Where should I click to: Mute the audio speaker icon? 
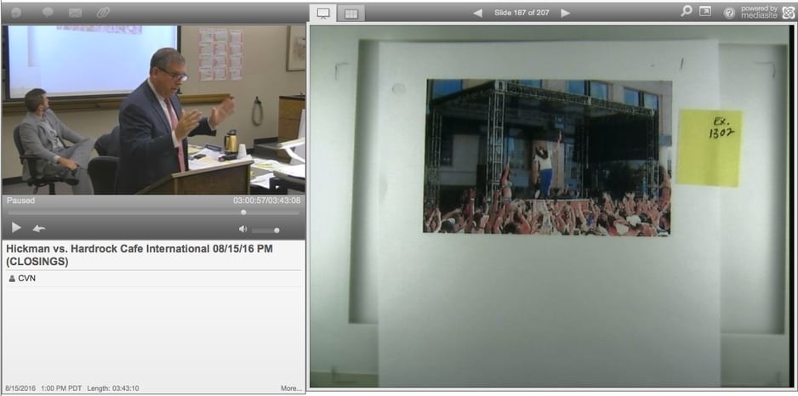tap(242, 229)
